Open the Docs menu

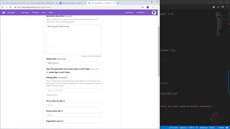click(x=44, y=13)
